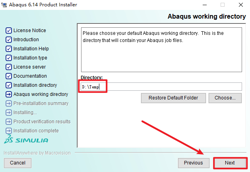Click the Introduction step checkmark icon
This screenshot has width=250, height=172.
click(x=9, y=40)
